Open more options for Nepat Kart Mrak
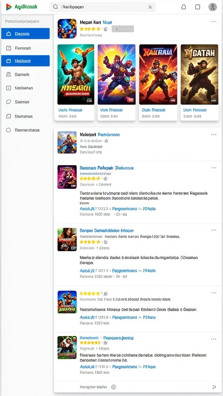 pos(214,22)
